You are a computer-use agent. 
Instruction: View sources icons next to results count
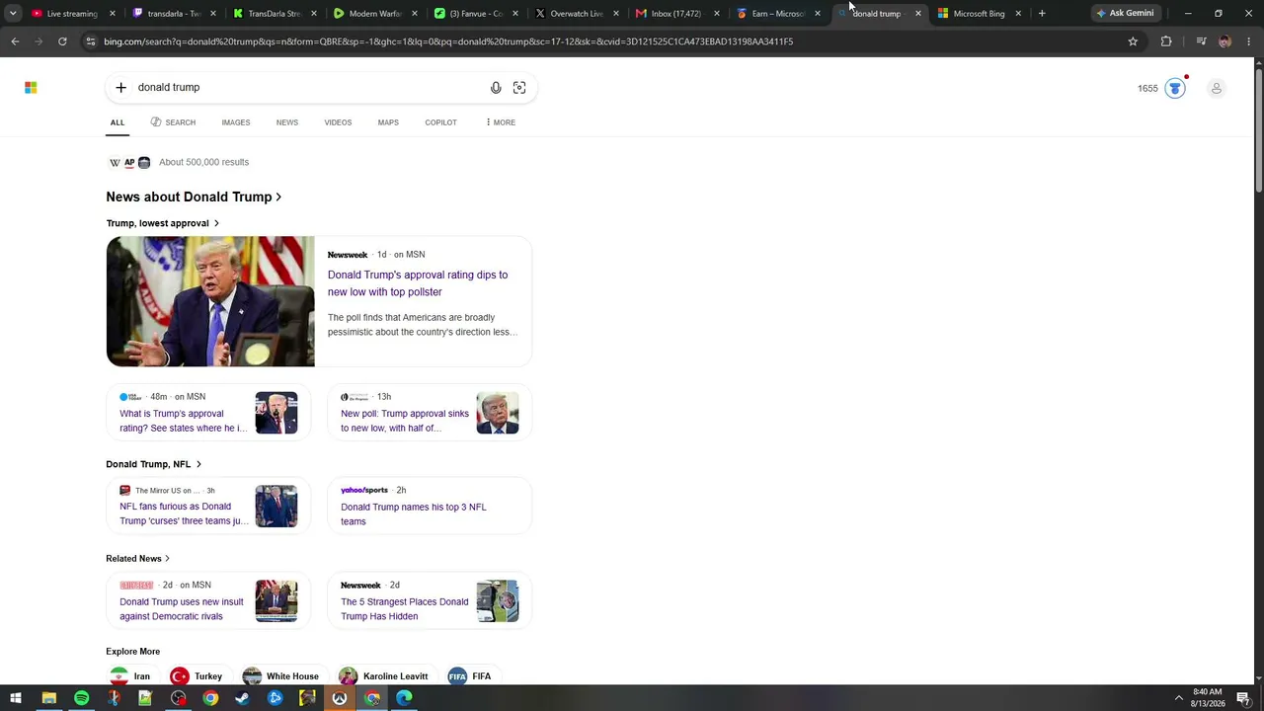pyautogui.click(x=129, y=162)
